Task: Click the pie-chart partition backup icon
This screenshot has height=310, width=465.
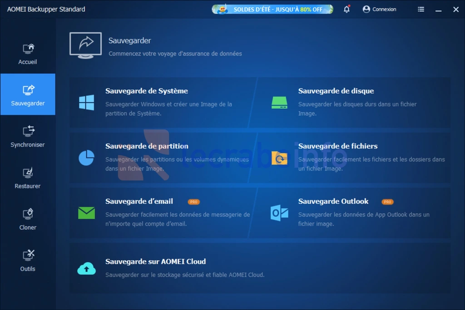Action: click(87, 157)
